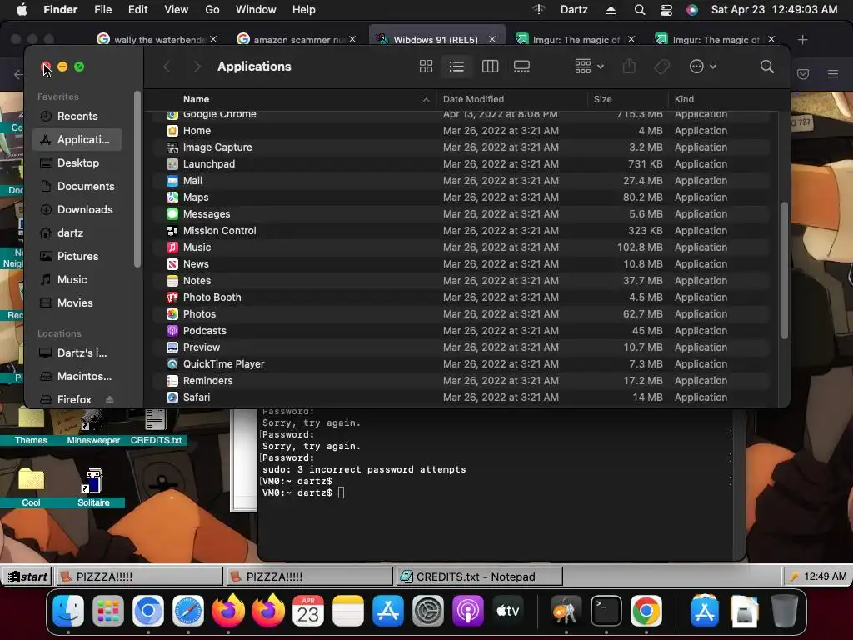Select the Home application row
The width and height of the screenshot is (853, 640).
(461, 131)
